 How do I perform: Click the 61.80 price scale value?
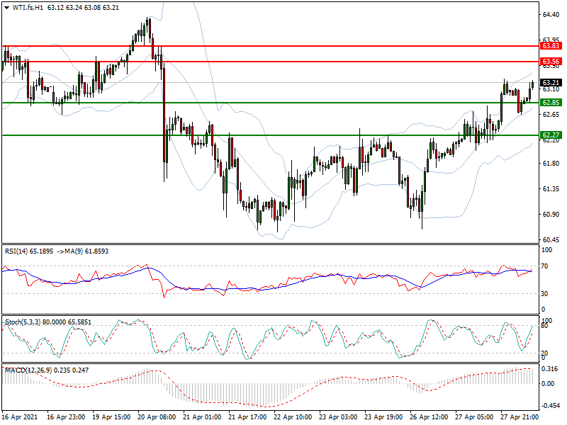(x=551, y=164)
